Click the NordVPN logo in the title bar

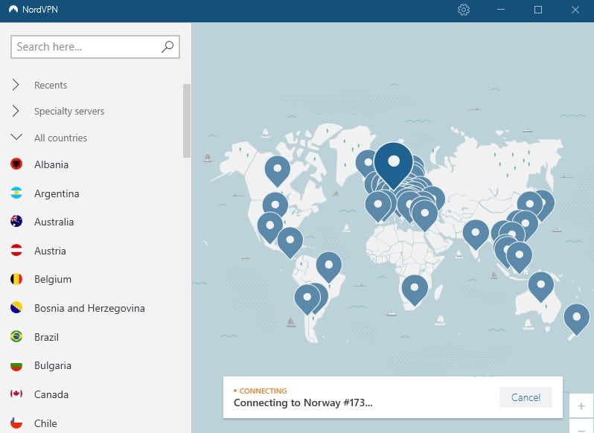(x=13, y=10)
